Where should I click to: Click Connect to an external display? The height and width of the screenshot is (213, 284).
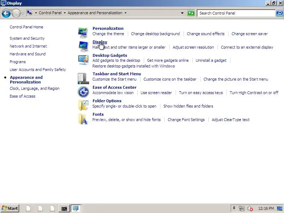coord(247,47)
